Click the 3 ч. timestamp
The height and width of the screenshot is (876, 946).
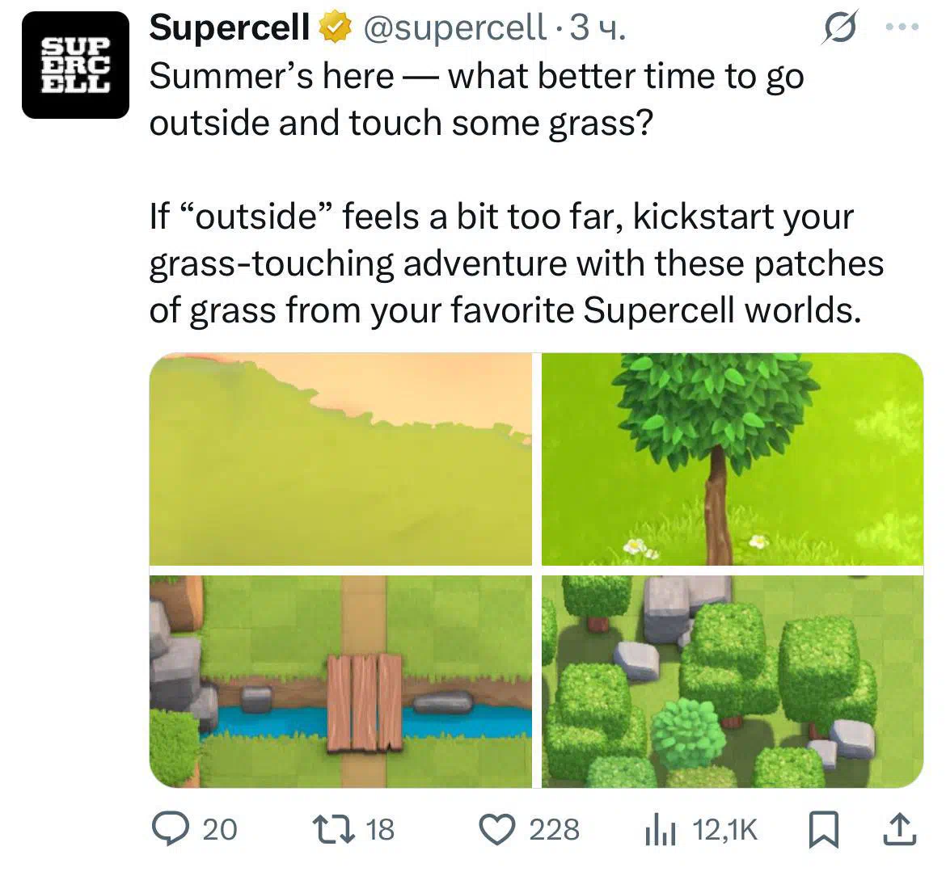click(598, 27)
